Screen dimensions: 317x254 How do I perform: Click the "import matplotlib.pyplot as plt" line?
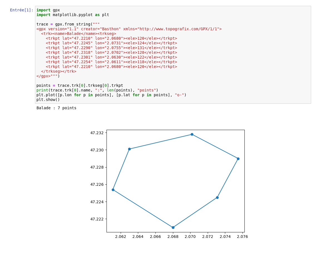pyautogui.click(x=73, y=15)
